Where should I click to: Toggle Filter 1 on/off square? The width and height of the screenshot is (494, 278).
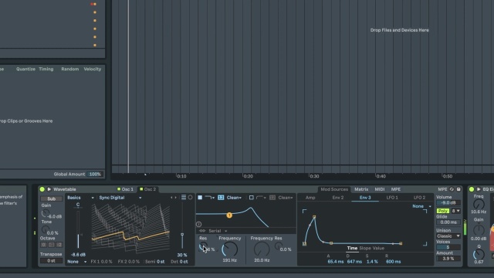pyautogui.click(x=200, y=198)
